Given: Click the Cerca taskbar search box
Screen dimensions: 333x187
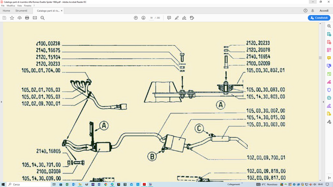Looking at the screenshot, I should tap(29, 184).
